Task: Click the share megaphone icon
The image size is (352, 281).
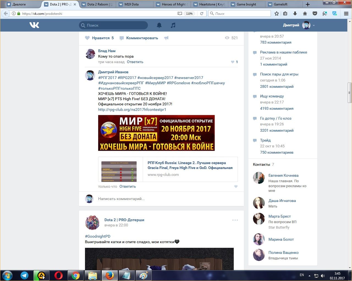Action: point(166,38)
